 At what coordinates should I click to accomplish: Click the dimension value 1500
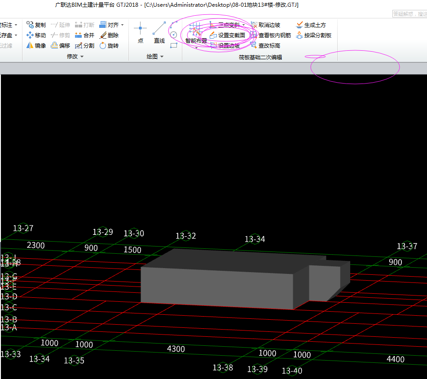click(132, 250)
